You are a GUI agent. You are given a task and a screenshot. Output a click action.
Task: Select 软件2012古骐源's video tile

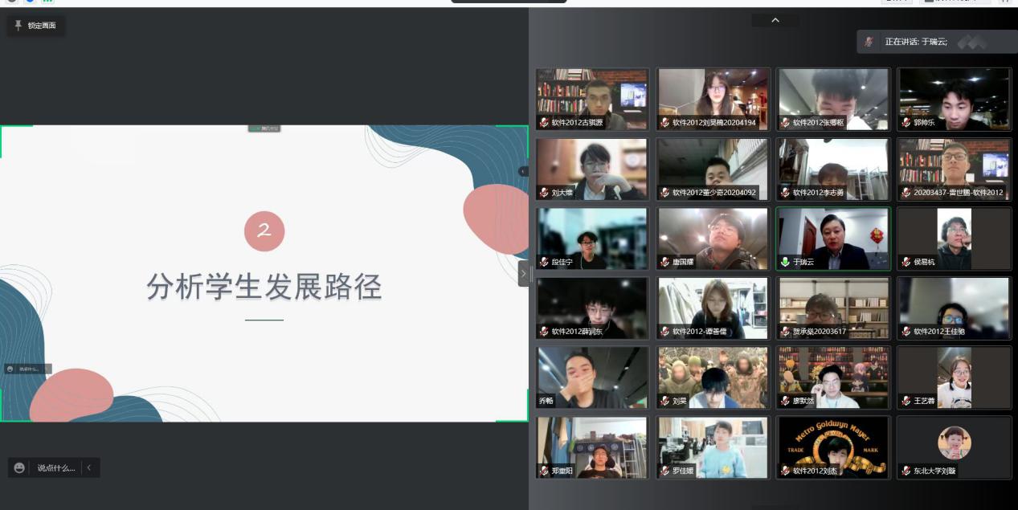(592, 99)
